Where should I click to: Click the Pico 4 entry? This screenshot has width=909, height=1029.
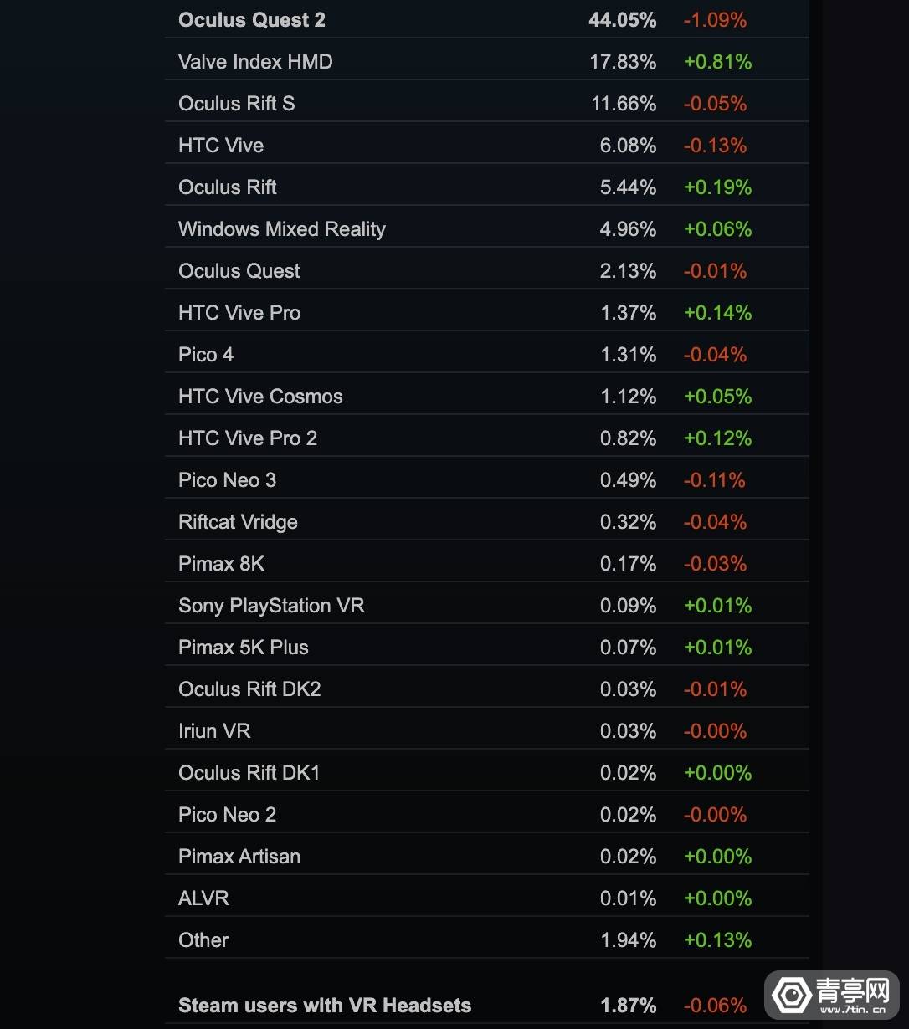pos(206,355)
